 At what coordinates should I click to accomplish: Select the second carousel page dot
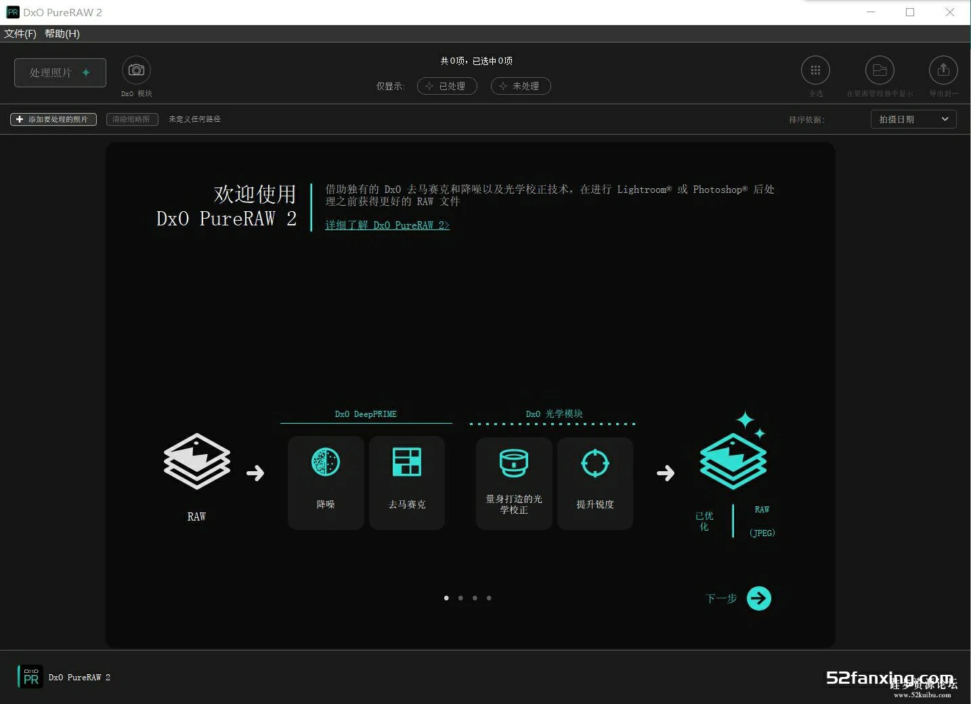click(460, 598)
